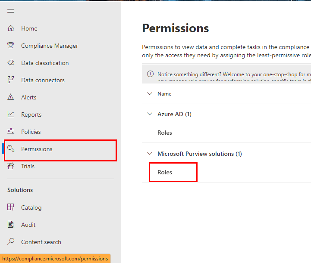Image resolution: width=311 pixels, height=263 pixels.
Task: Click the Permissions key icon
Action: point(11,149)
